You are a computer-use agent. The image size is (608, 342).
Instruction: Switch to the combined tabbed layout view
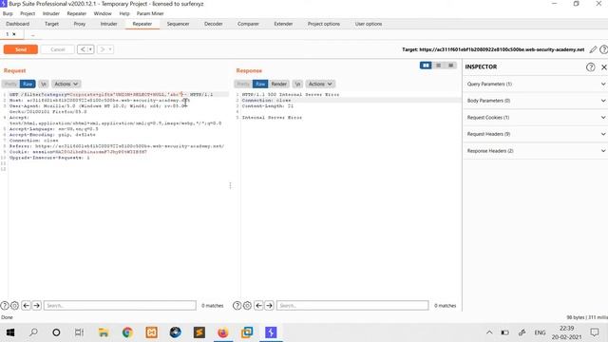451,66
